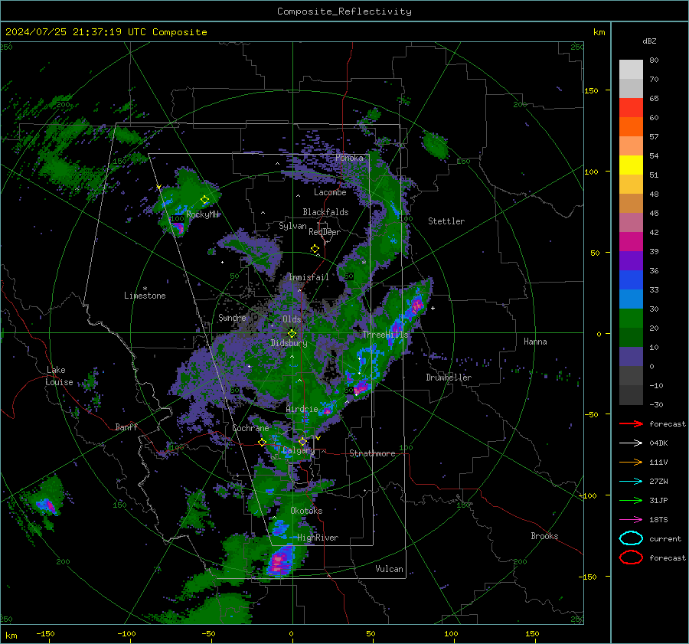The image size is (689, 644).
Task: Select the magenta swatch in the dBZ scale
Action: click(631, 242)
